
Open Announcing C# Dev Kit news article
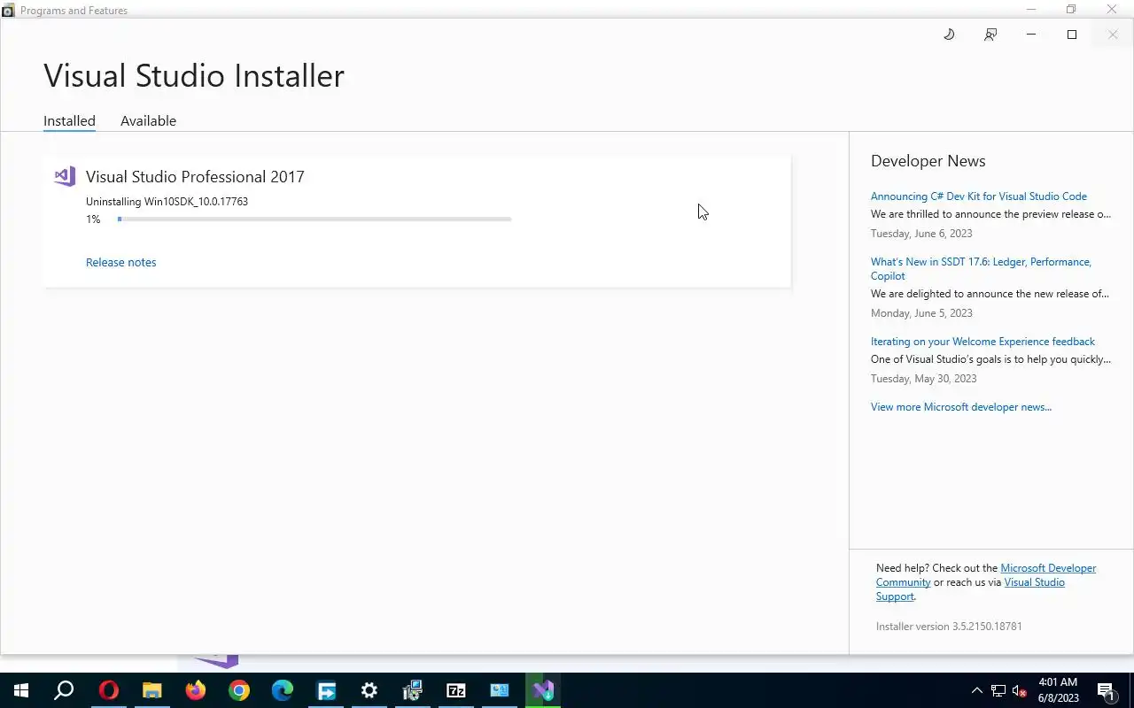978,196
